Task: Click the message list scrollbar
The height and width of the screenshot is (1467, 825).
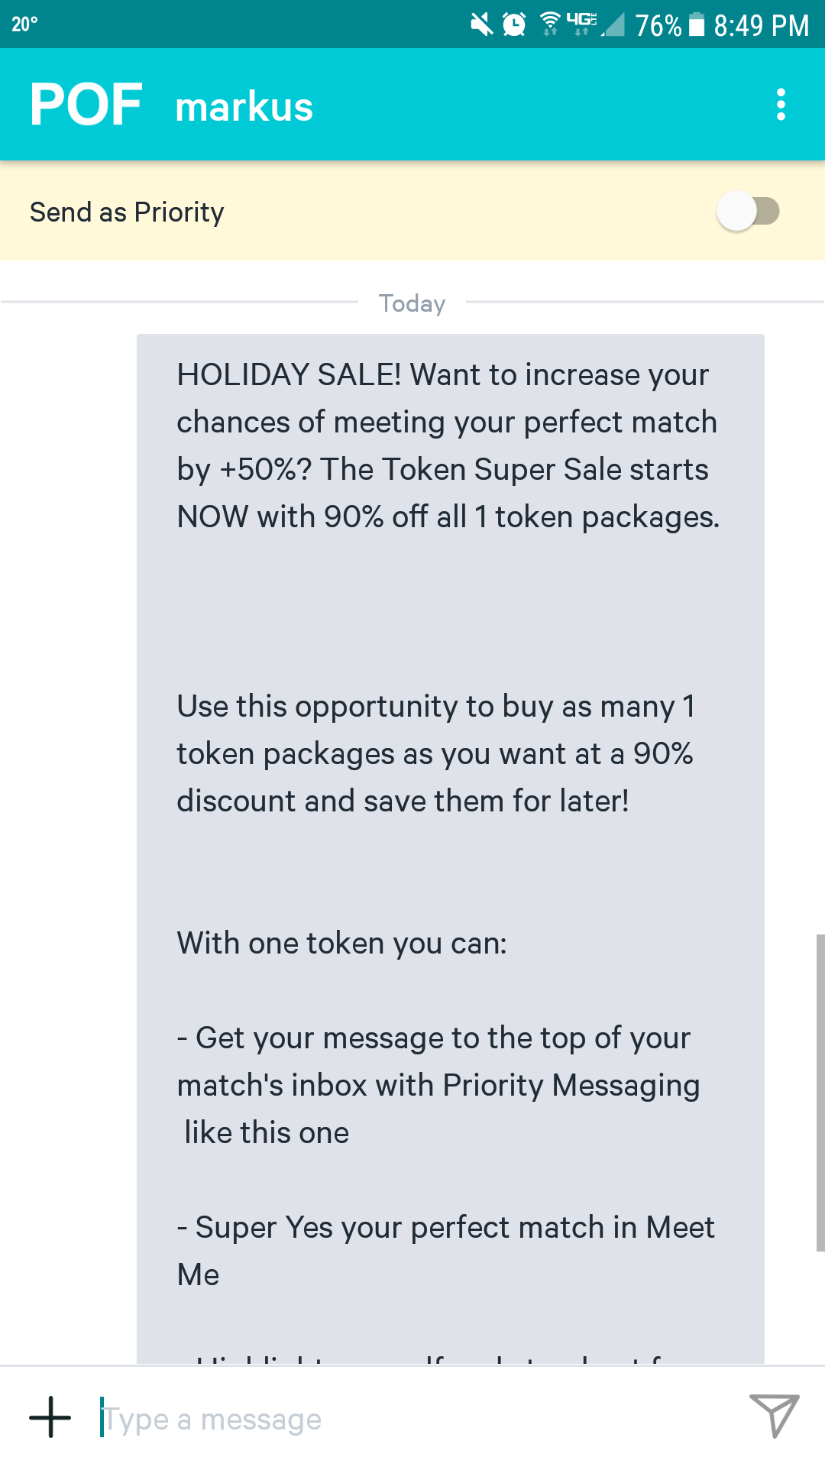Action: (820, 1093)
